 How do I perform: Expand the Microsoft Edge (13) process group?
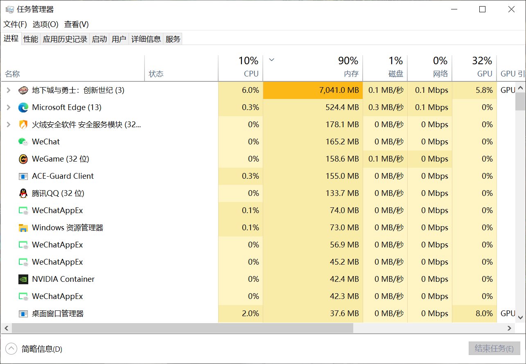click(9, 107)
